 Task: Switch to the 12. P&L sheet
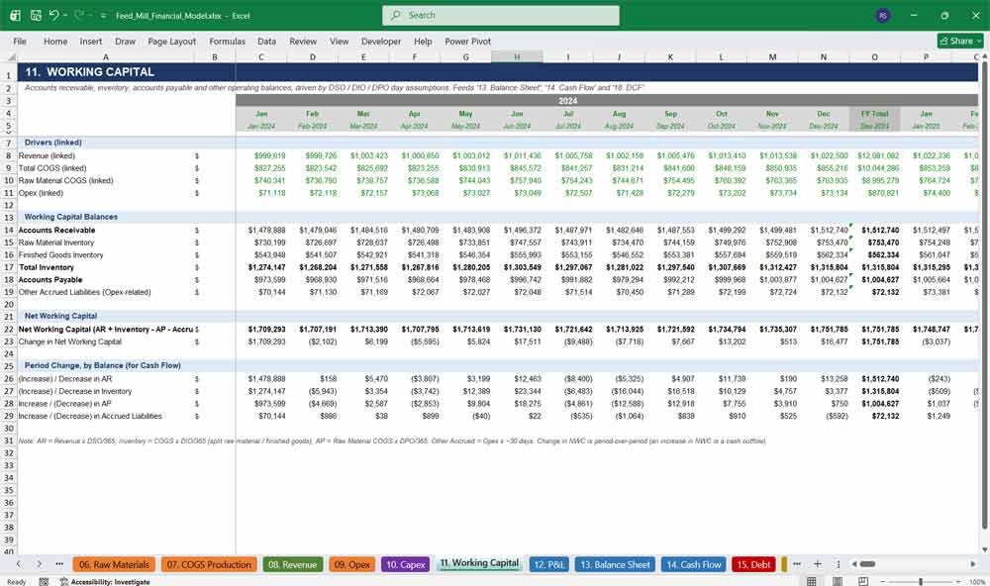coord(548,564)
